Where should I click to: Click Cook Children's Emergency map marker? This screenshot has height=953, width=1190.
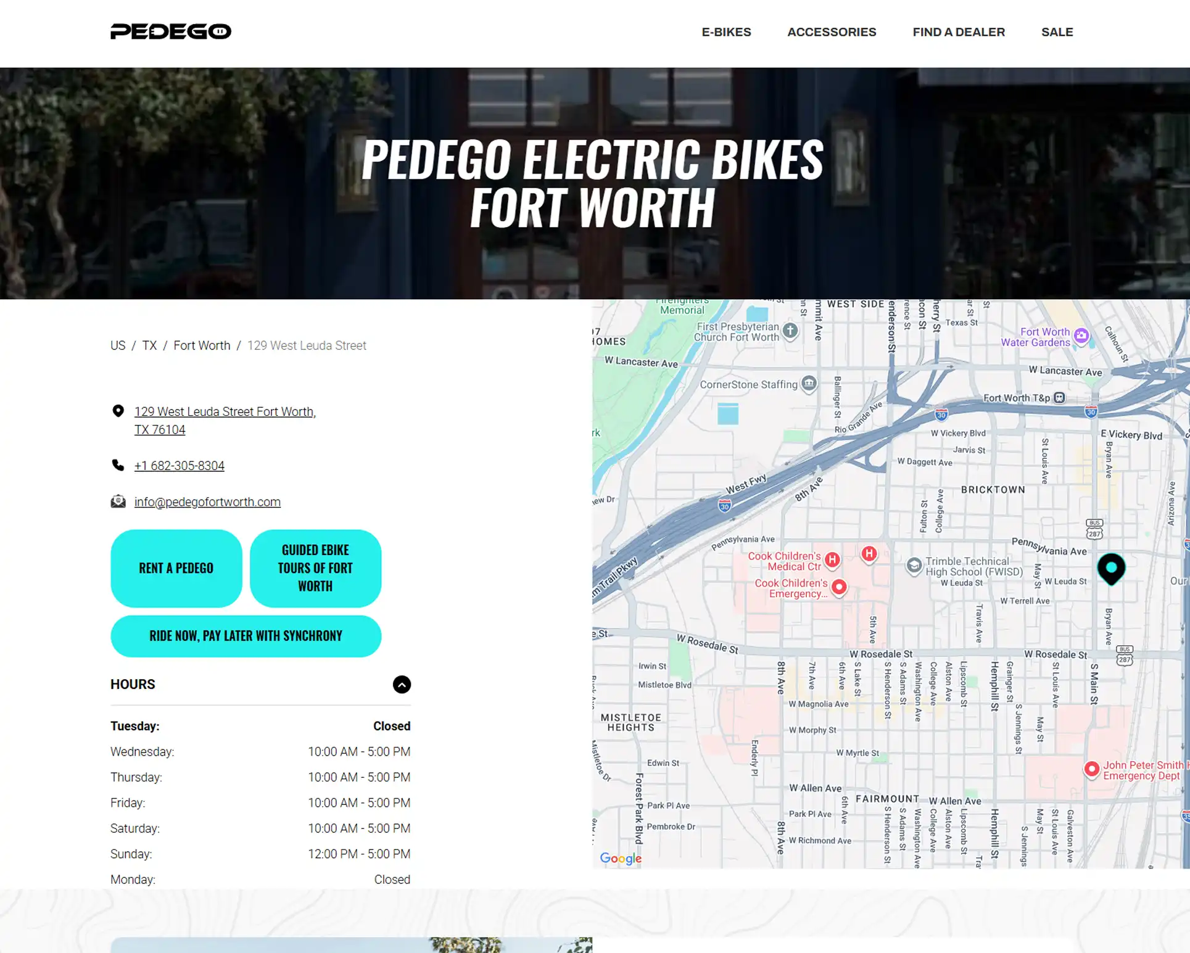pyautogui.click(x=839, y=587)
